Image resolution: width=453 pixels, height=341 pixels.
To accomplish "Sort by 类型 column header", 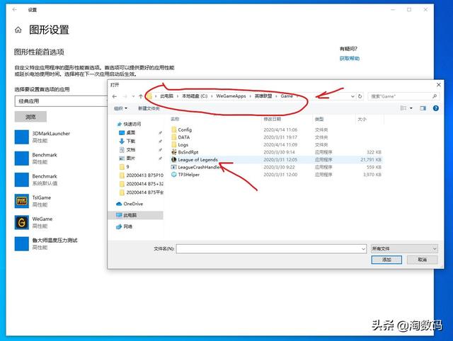I will pos(319,119).
